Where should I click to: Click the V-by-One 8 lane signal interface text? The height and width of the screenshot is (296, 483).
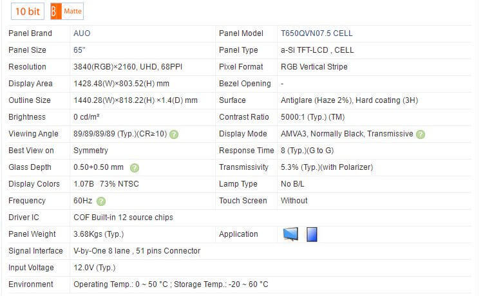point(137,251)
